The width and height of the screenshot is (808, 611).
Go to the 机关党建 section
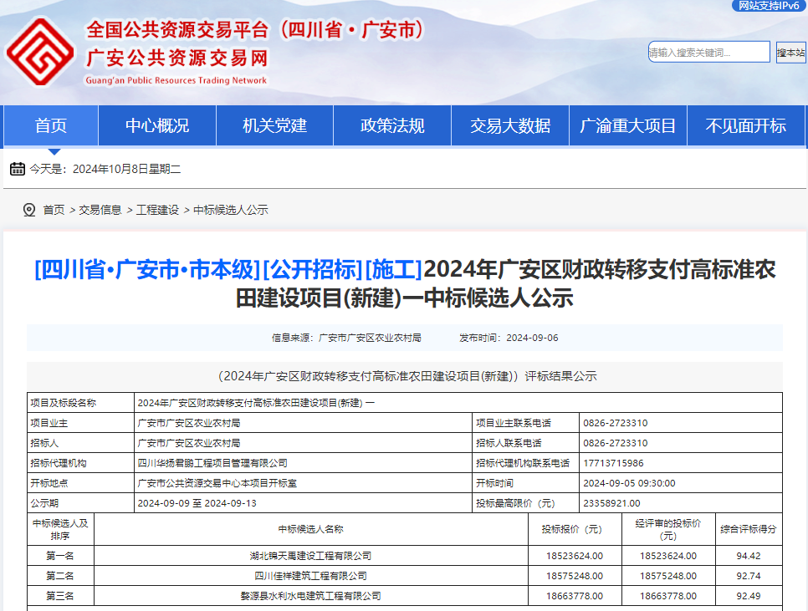click(274, 126)
